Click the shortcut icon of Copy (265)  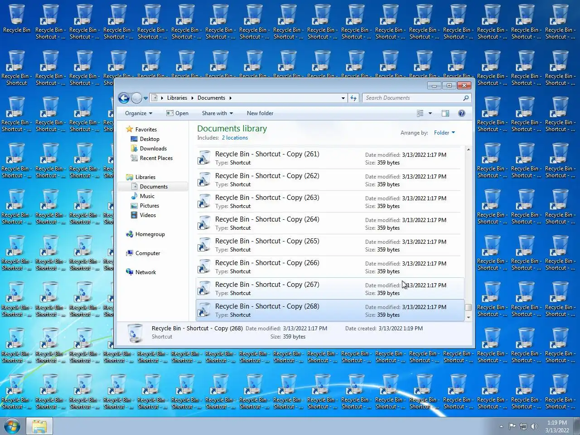204,245
